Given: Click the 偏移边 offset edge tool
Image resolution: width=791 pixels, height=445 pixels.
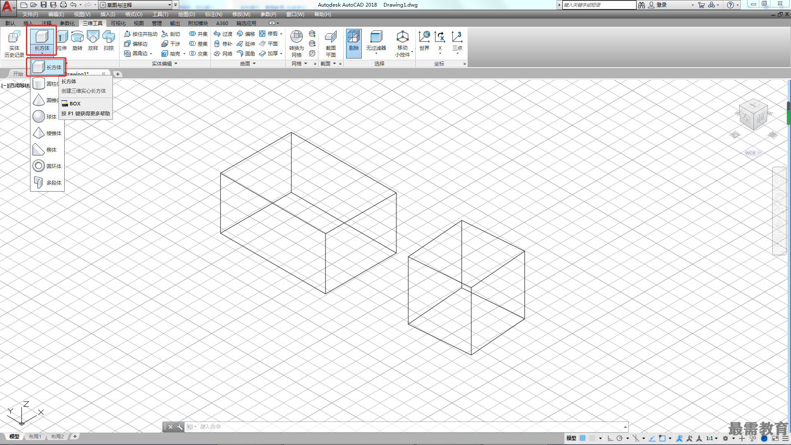Looking at the screenshot, I should (x=136, y=44).
